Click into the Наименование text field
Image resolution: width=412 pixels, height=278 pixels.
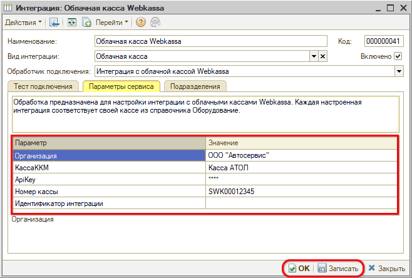point(210,41)
